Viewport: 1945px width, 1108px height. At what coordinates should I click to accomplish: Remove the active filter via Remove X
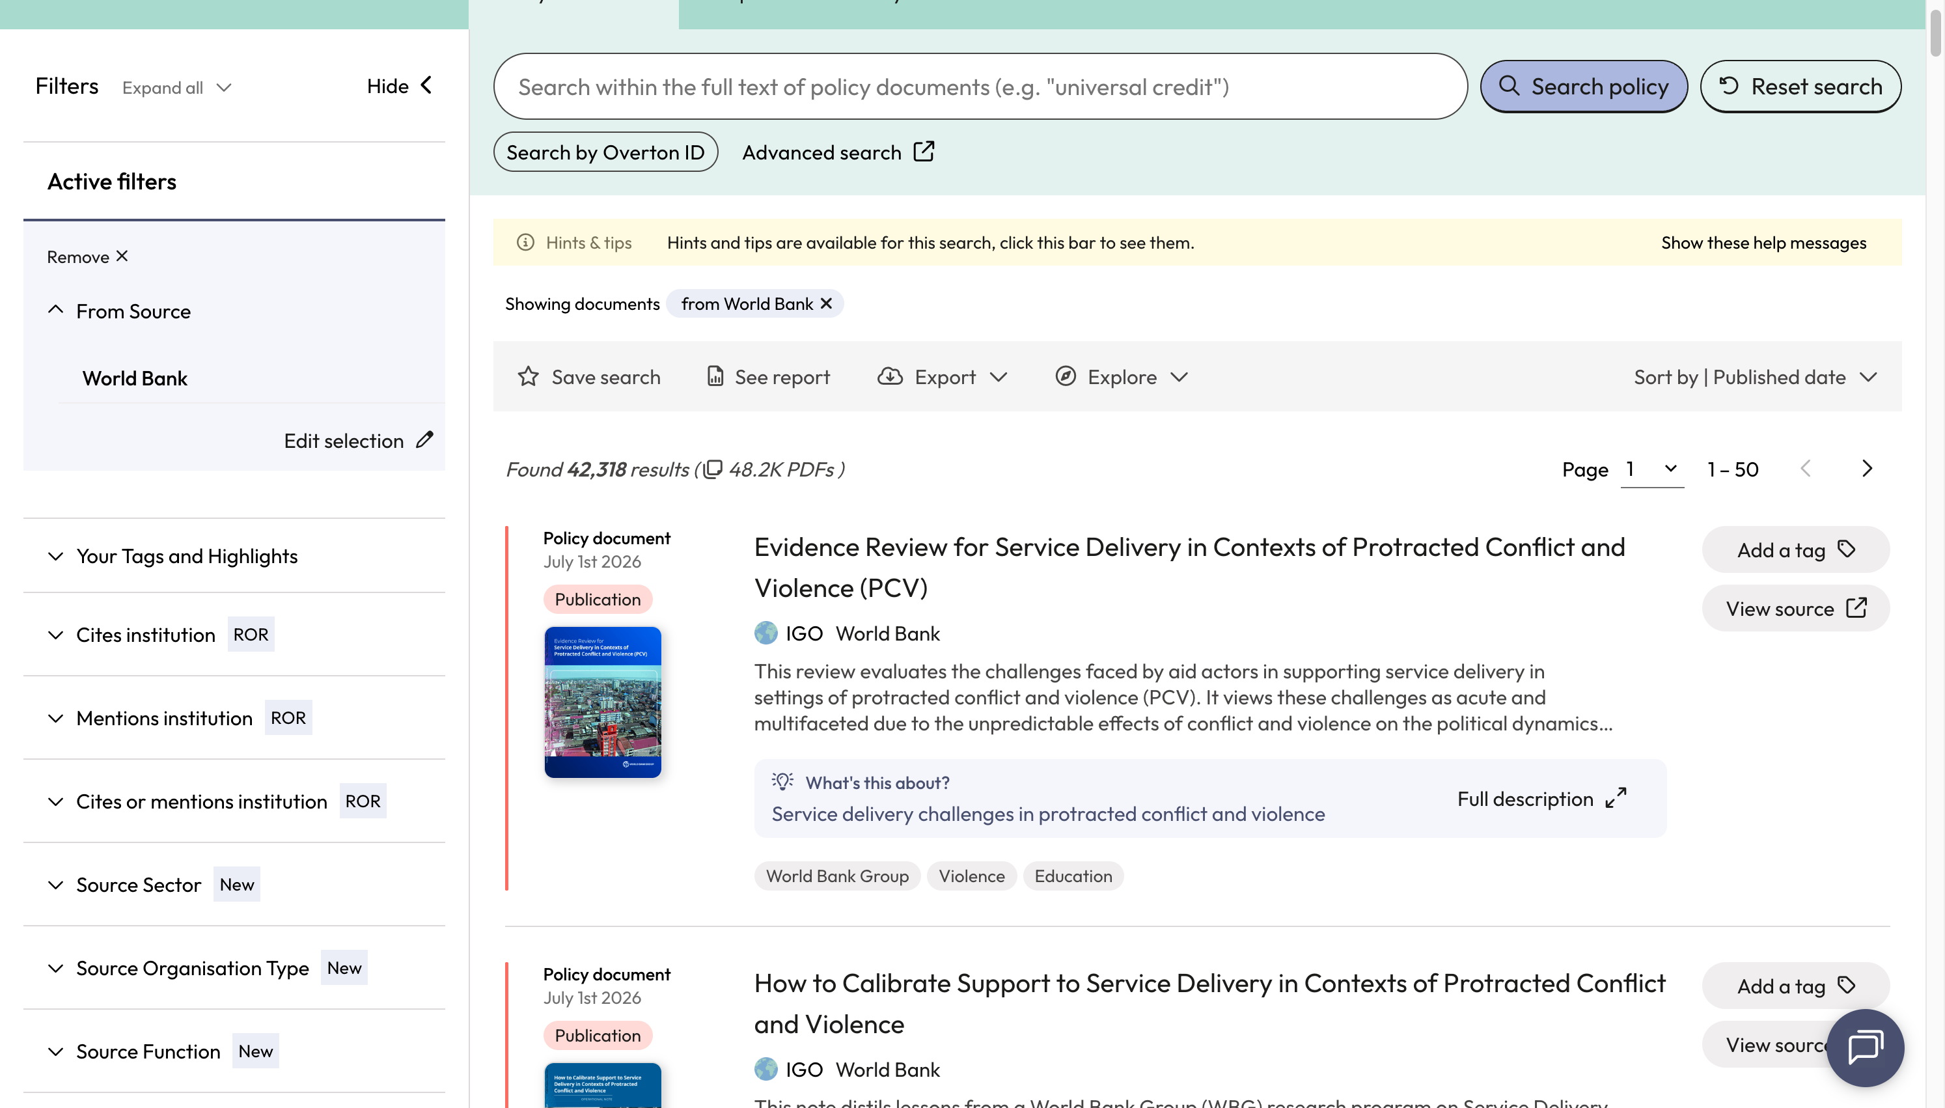click(87, 257)
